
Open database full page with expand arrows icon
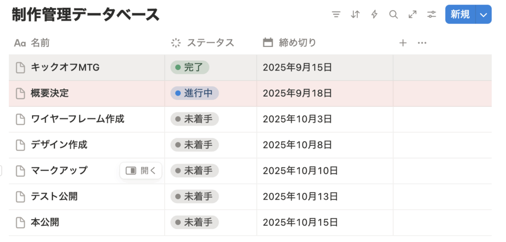click(x=413, y=14)
